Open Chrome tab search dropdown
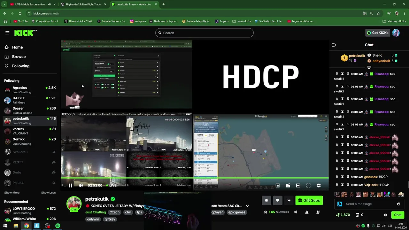The image size is (409, 230). tap(4, 4)
